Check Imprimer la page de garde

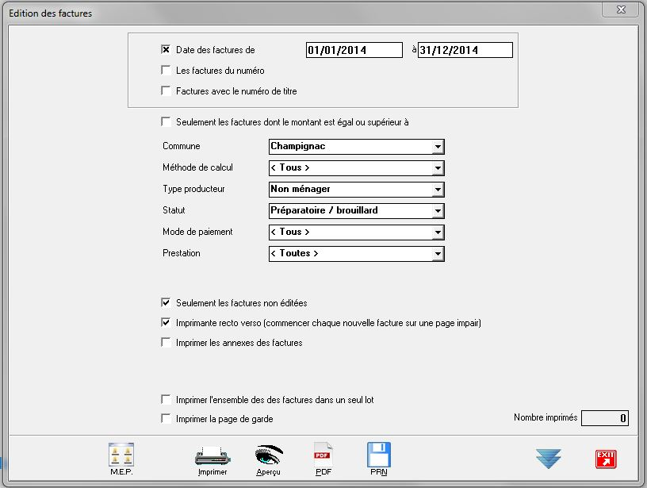(166, 419)
